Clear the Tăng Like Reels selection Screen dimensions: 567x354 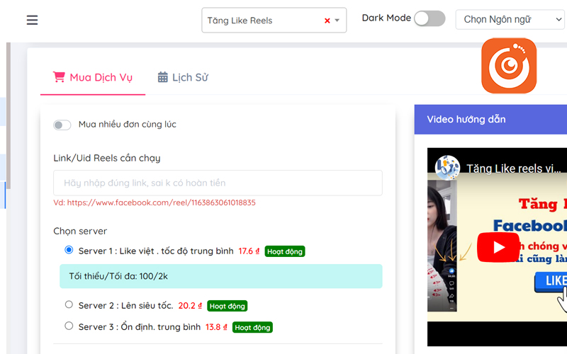(327, 21)
